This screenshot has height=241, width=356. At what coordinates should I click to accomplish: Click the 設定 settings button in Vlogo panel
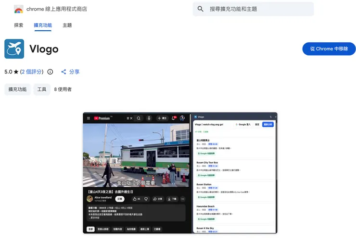click(x=257, y=124)
